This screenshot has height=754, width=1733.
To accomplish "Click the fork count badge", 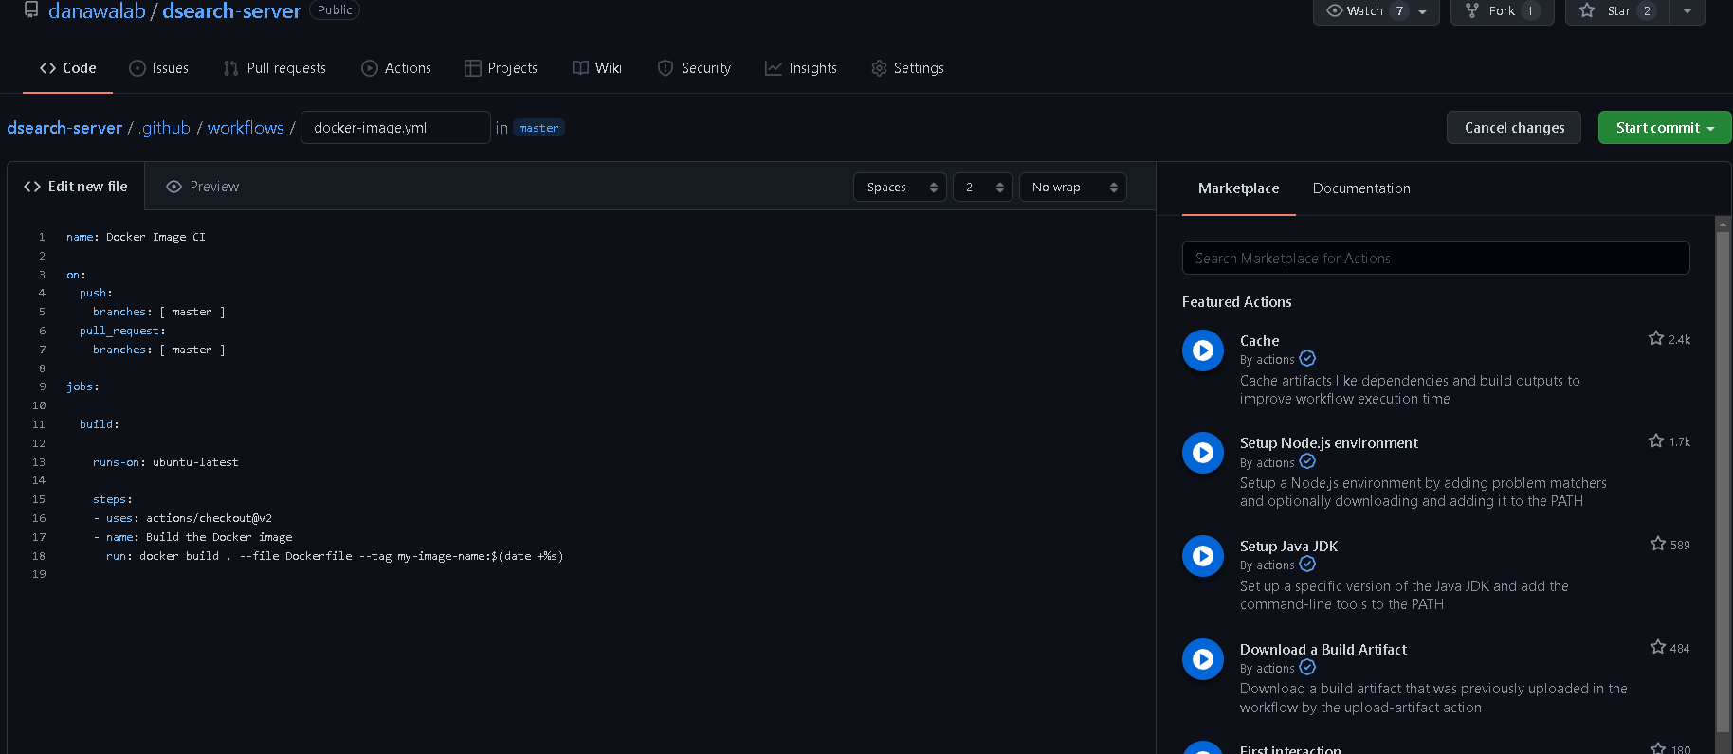I will point(1530,11).
